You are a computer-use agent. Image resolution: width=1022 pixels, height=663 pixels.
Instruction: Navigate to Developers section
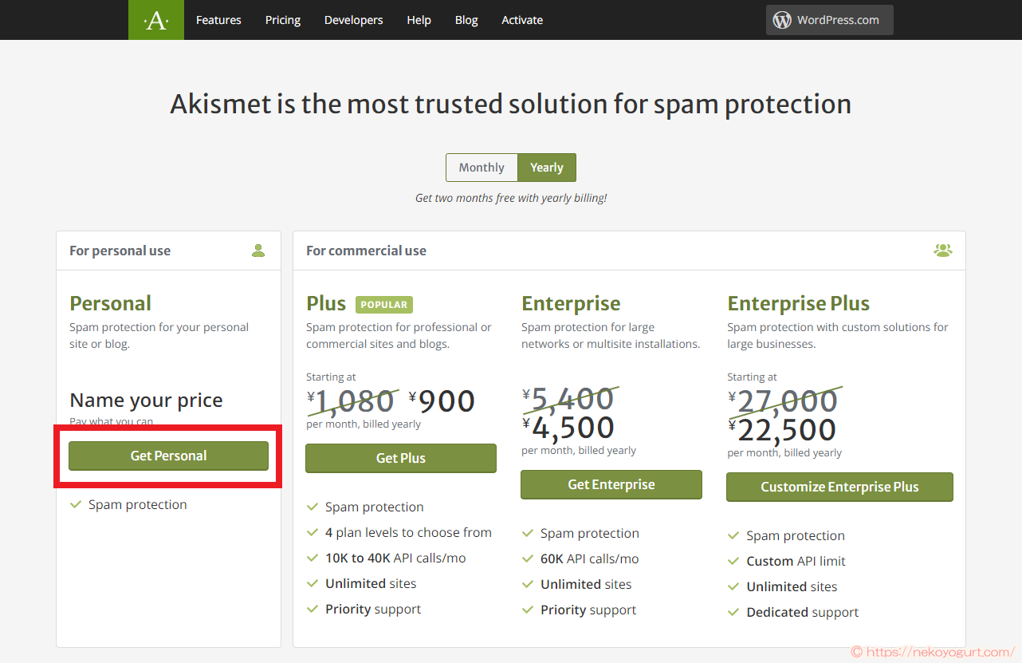pyautogui.click(x=353, y=19)
